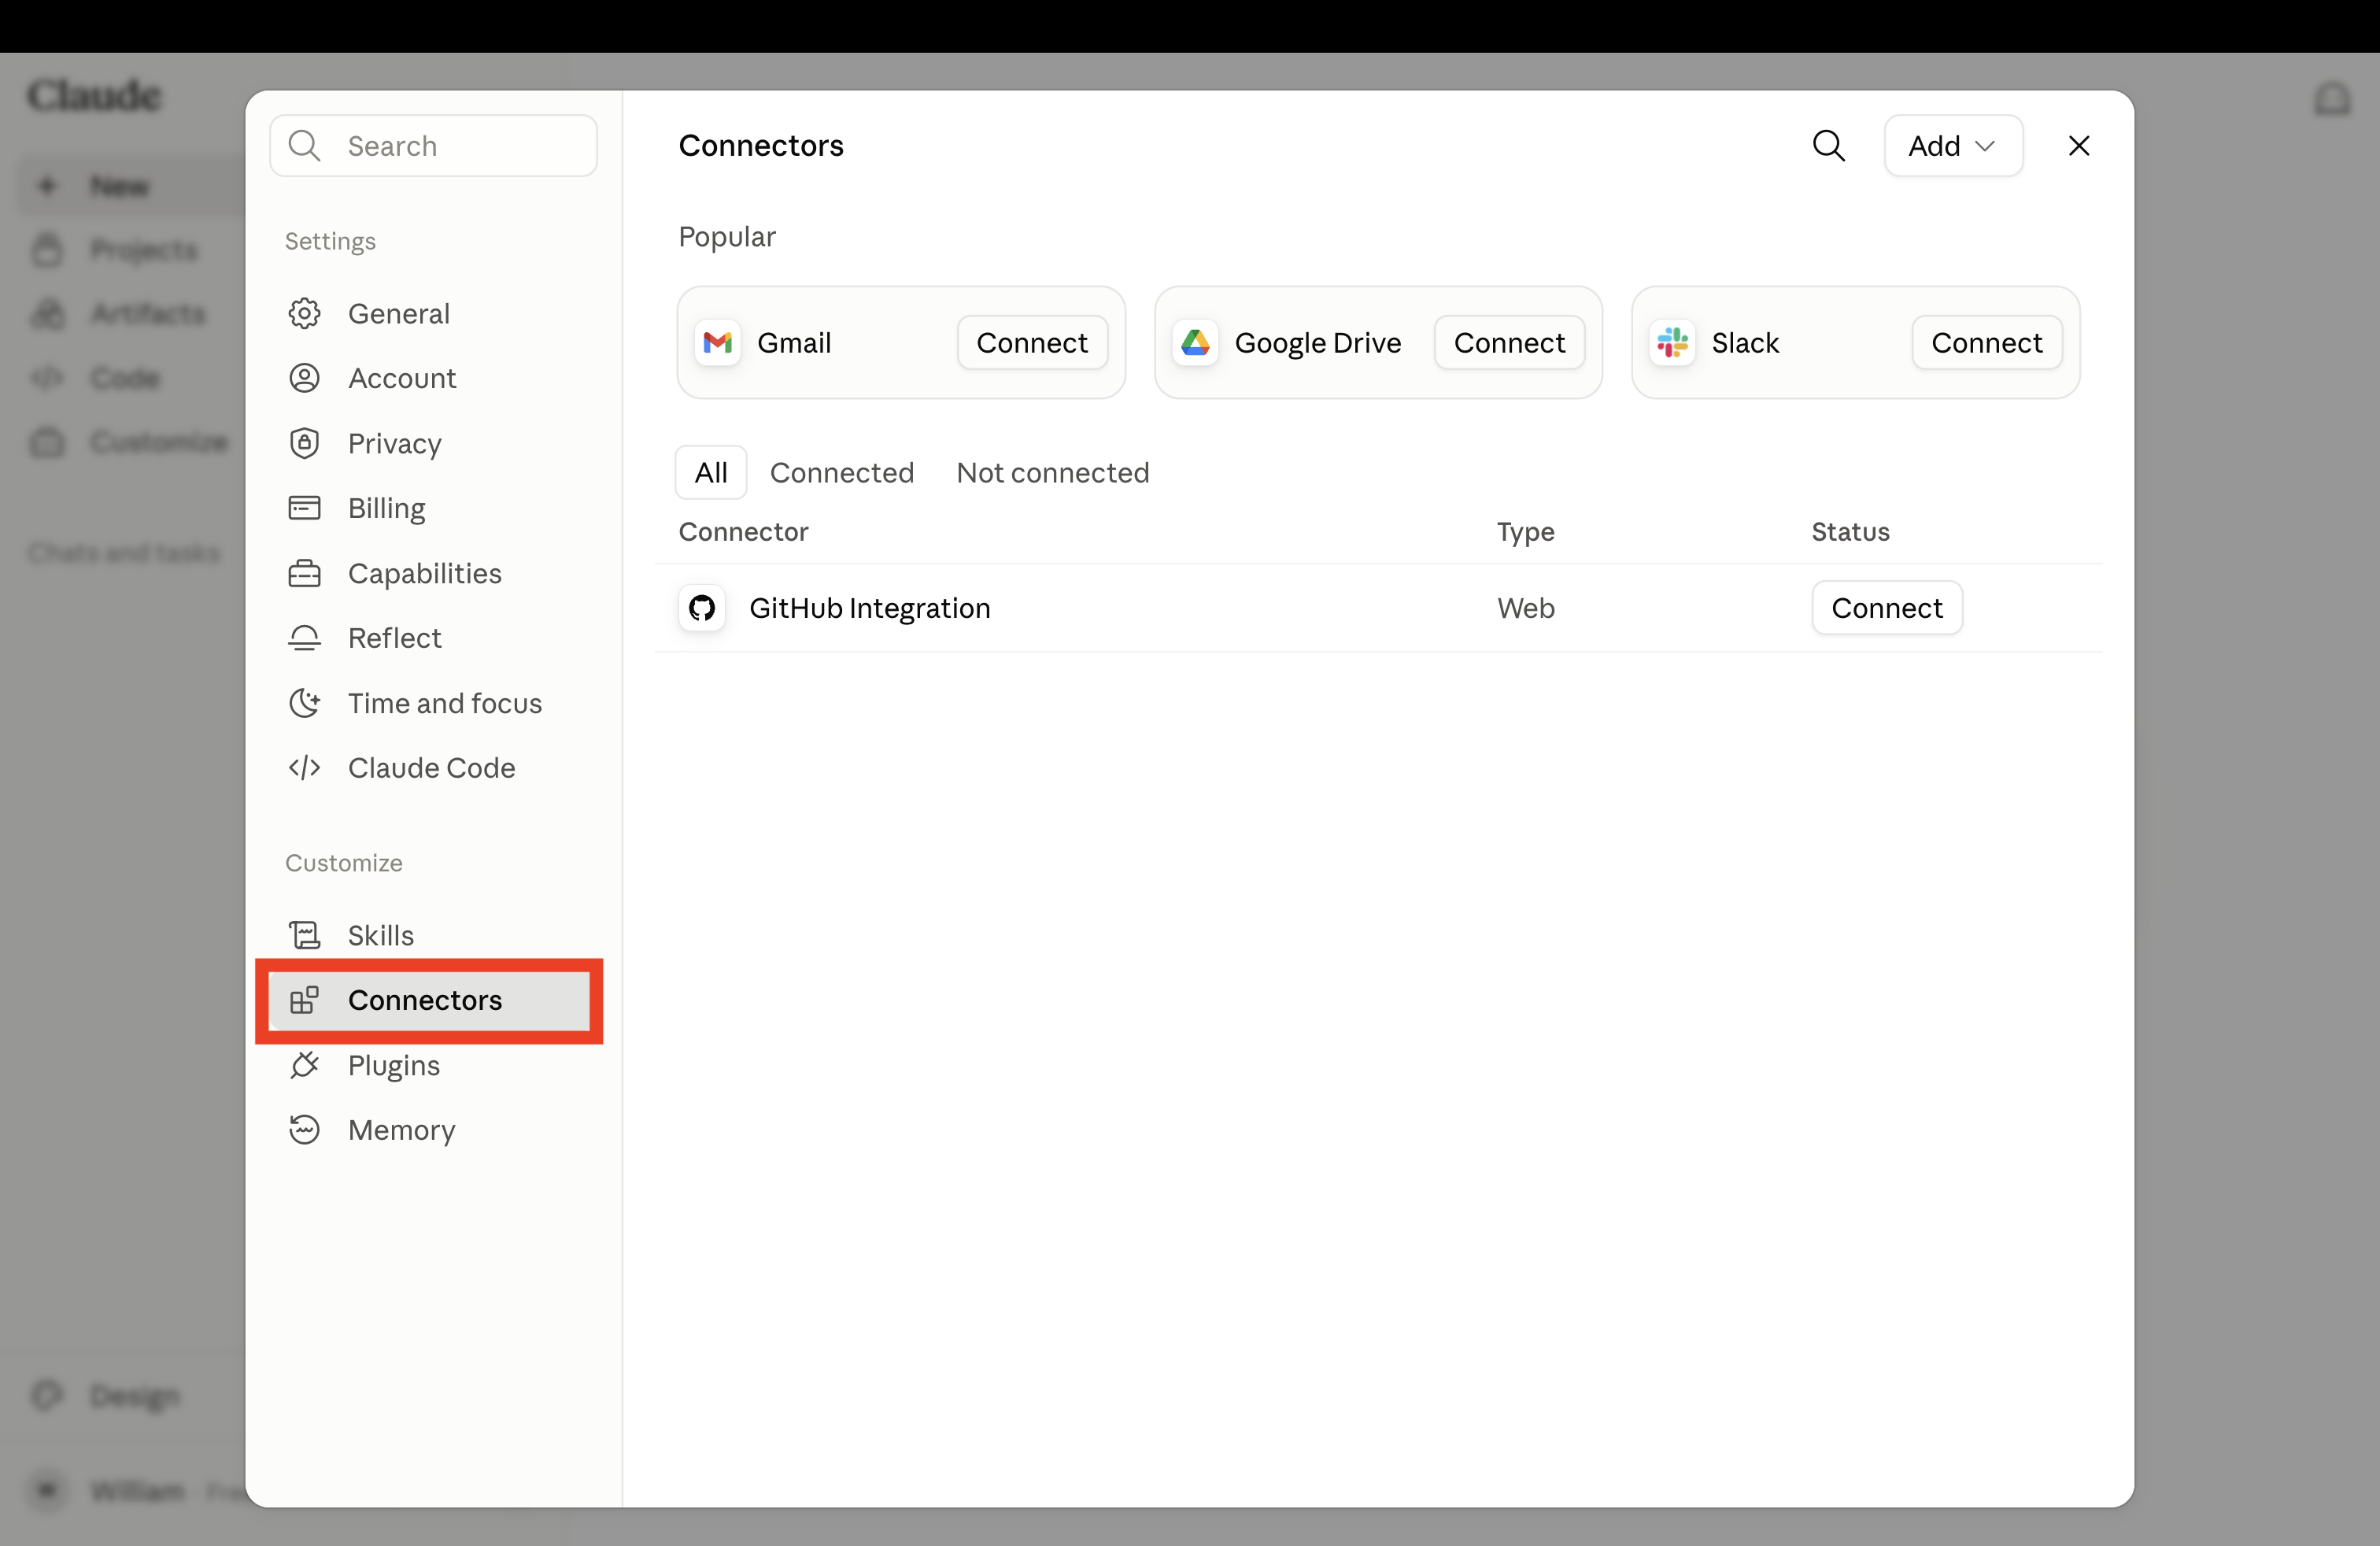Go to Privacy settings

[x=433, y=443]
